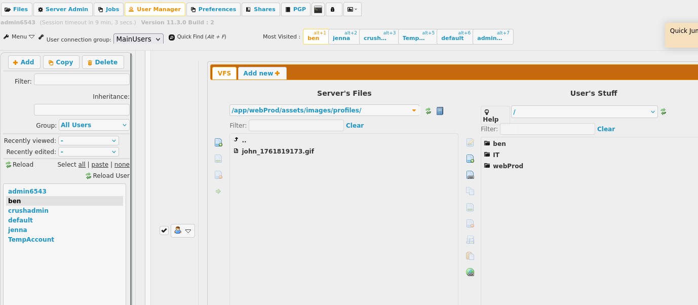
Task: Open the Add new tab next to VFS
Action: click(x=261, y=73)
